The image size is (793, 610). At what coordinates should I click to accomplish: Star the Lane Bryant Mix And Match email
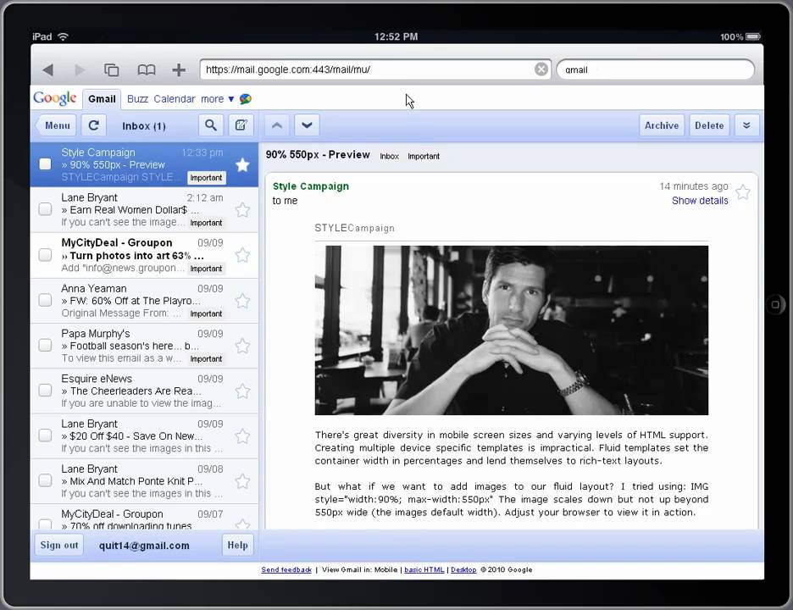point(243,481)
